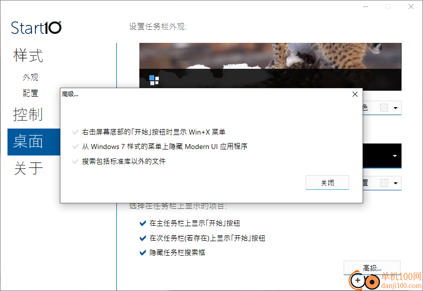Close the 高级... dialog with X
Viewport: 423px width, 291px height.
355,94
